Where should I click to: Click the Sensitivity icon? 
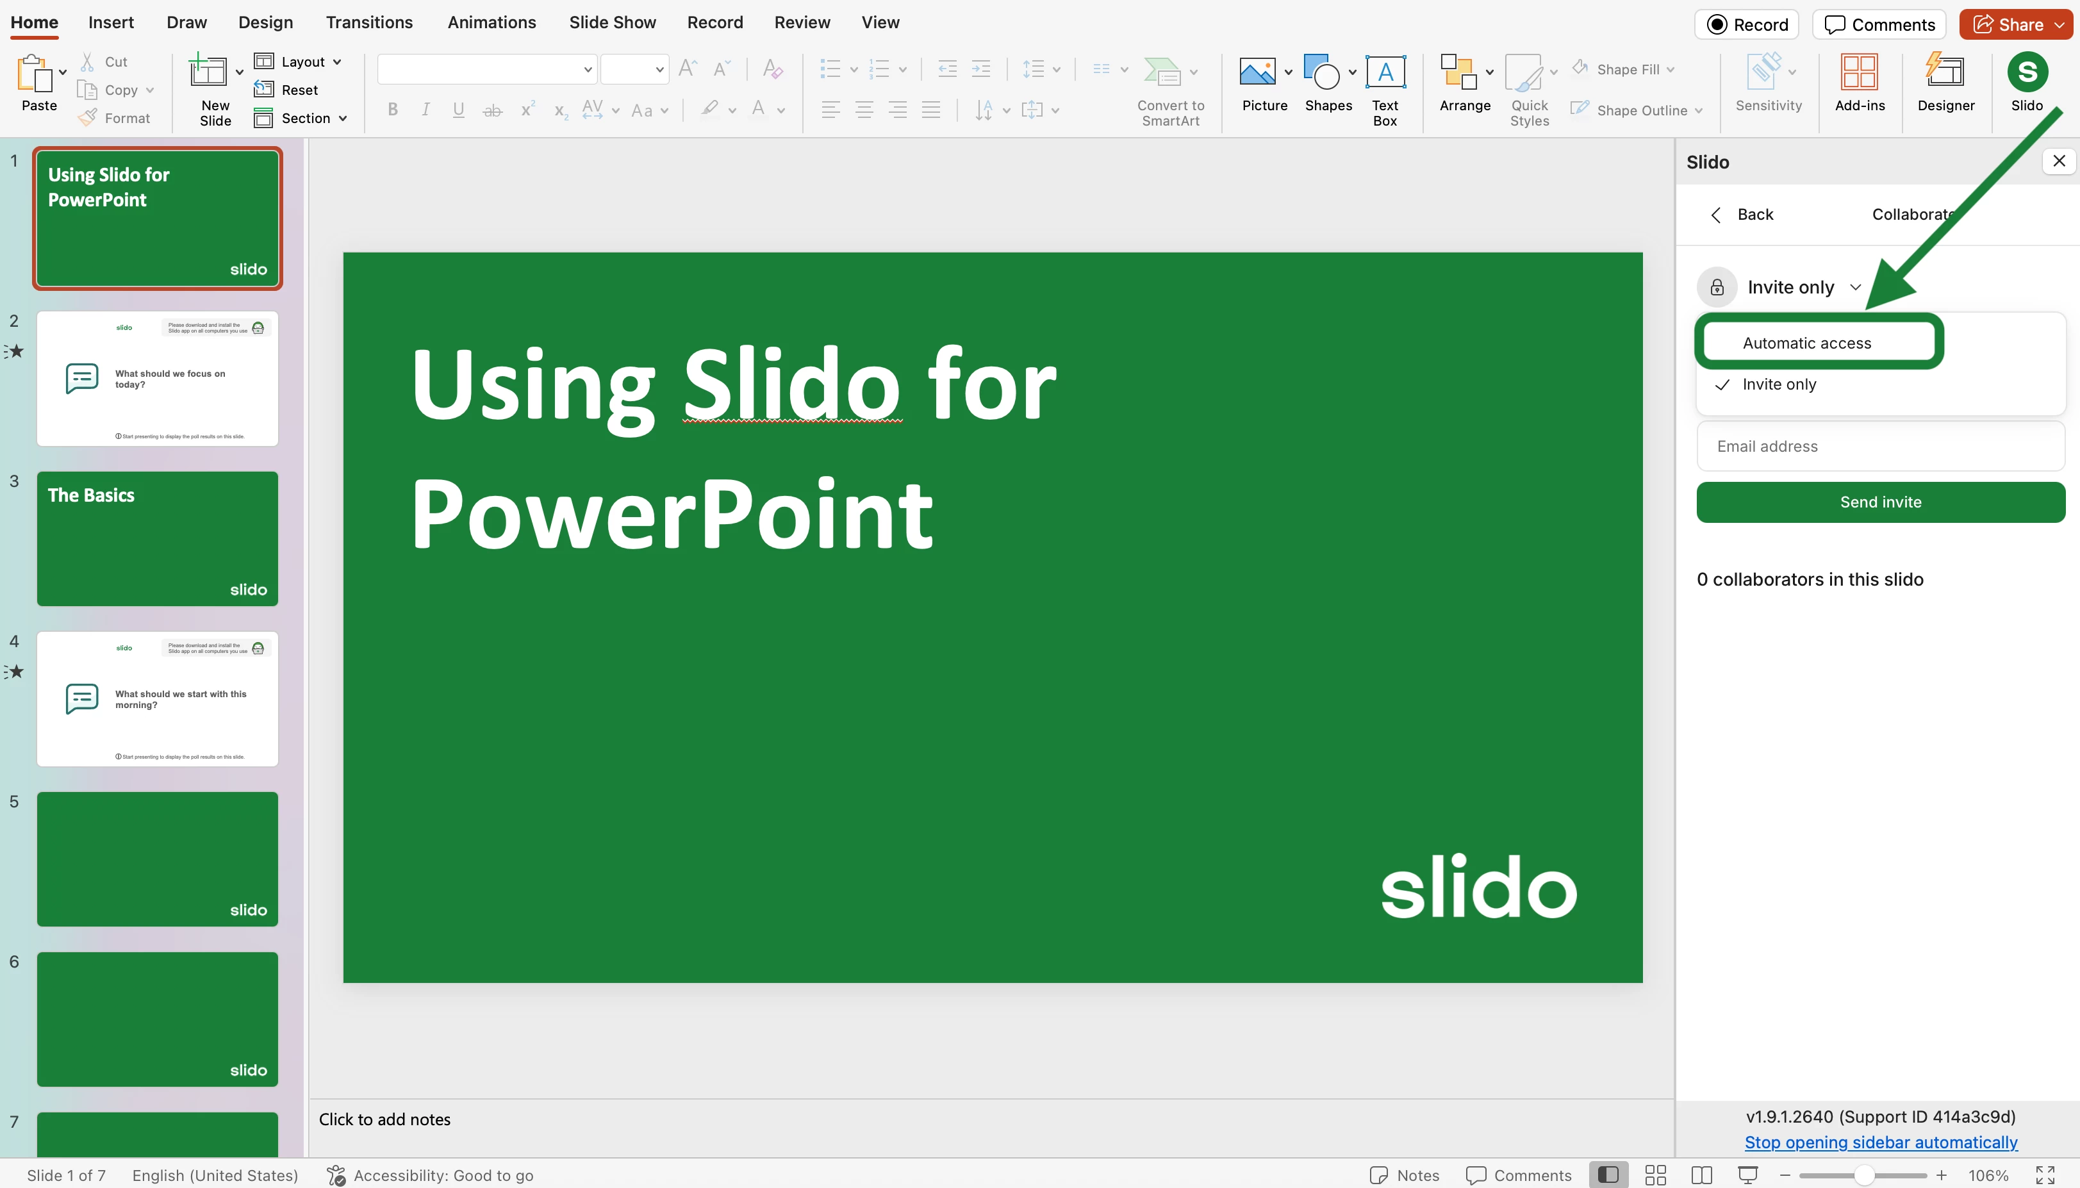point(1764,72)
